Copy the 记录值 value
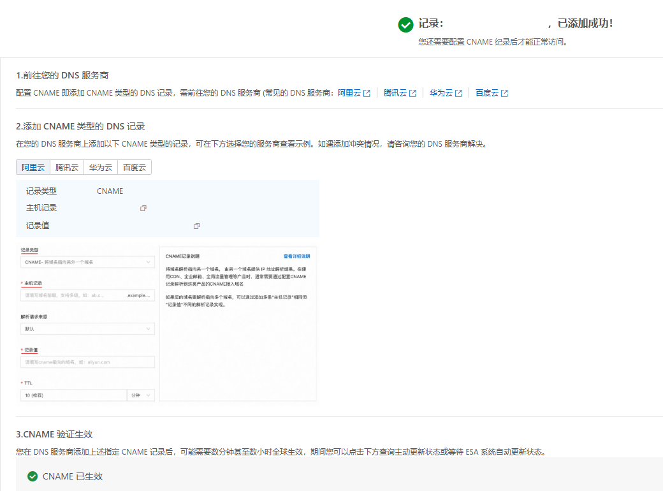 point(197,226)
